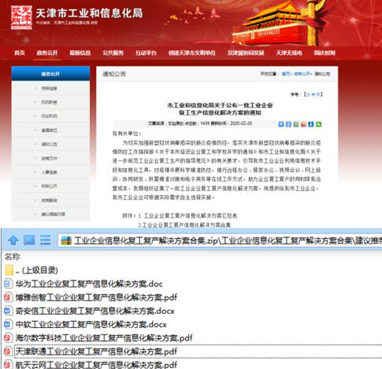Image resolution: width=382 pixels, height=369 pixels.
Task: Select 华为工业企业复工复产信息化解决方案.doc file
Action: tap(89, 284)
